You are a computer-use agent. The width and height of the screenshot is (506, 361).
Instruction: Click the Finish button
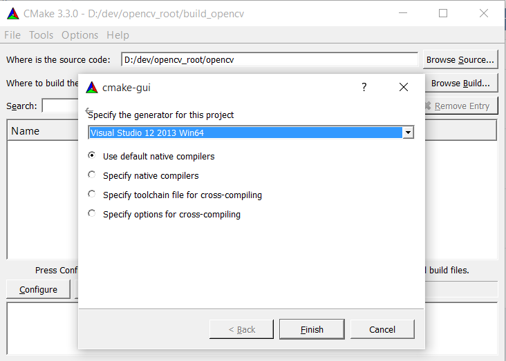pyautogui.click(x=312, y=329)
